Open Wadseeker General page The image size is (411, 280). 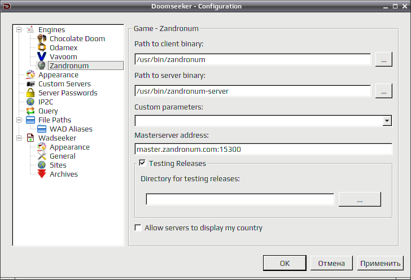point(63,156)
